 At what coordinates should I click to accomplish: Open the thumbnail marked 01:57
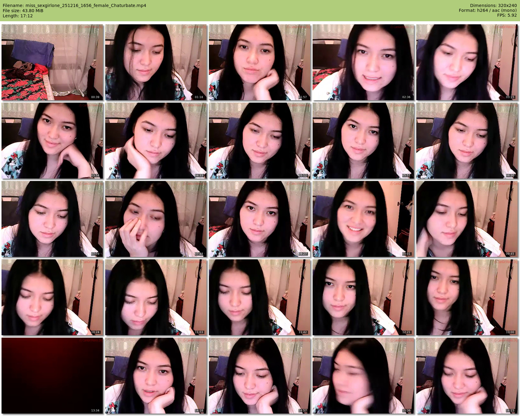pos(259,62)
